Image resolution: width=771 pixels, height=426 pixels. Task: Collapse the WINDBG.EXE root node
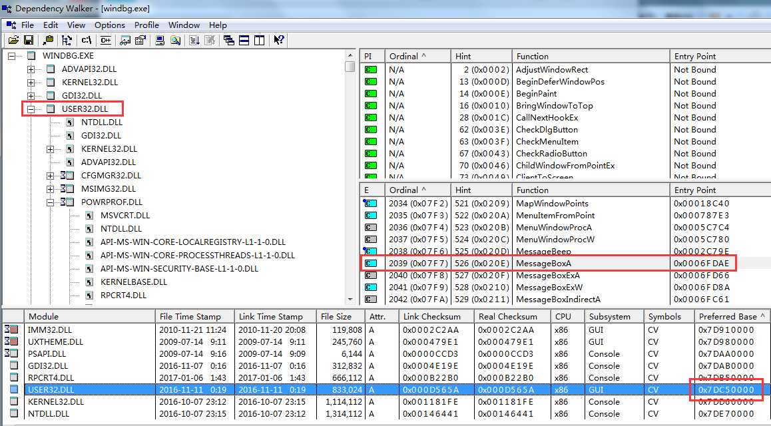tap(12, 56)
